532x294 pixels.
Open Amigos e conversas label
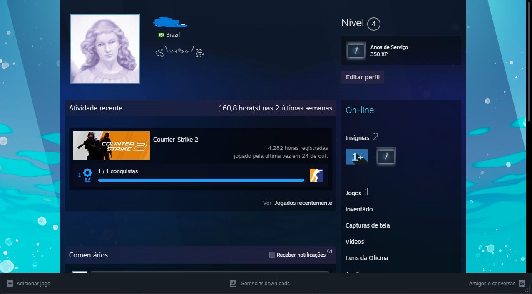(x=492, y=284)
